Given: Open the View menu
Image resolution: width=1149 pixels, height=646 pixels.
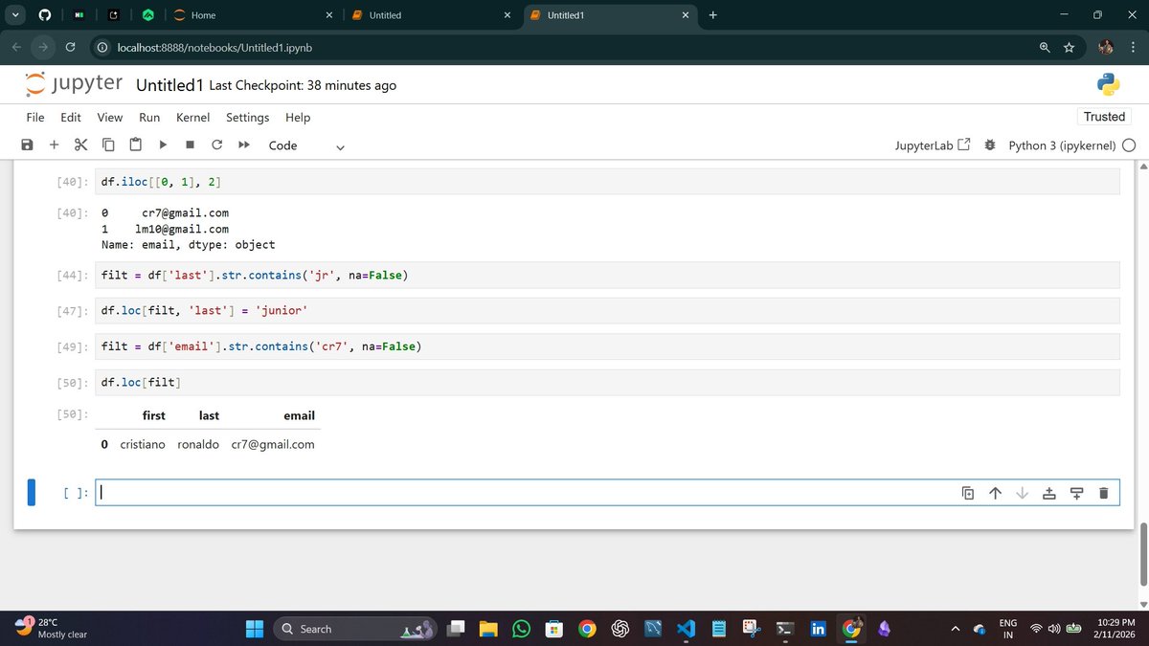Looking at the screenshot, I should pyautogui.click(x=110, y=117).
